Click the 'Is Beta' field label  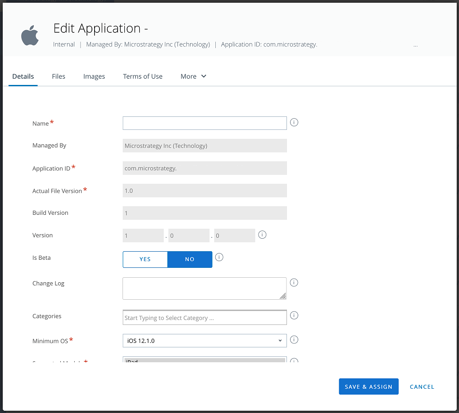[41, 258]
